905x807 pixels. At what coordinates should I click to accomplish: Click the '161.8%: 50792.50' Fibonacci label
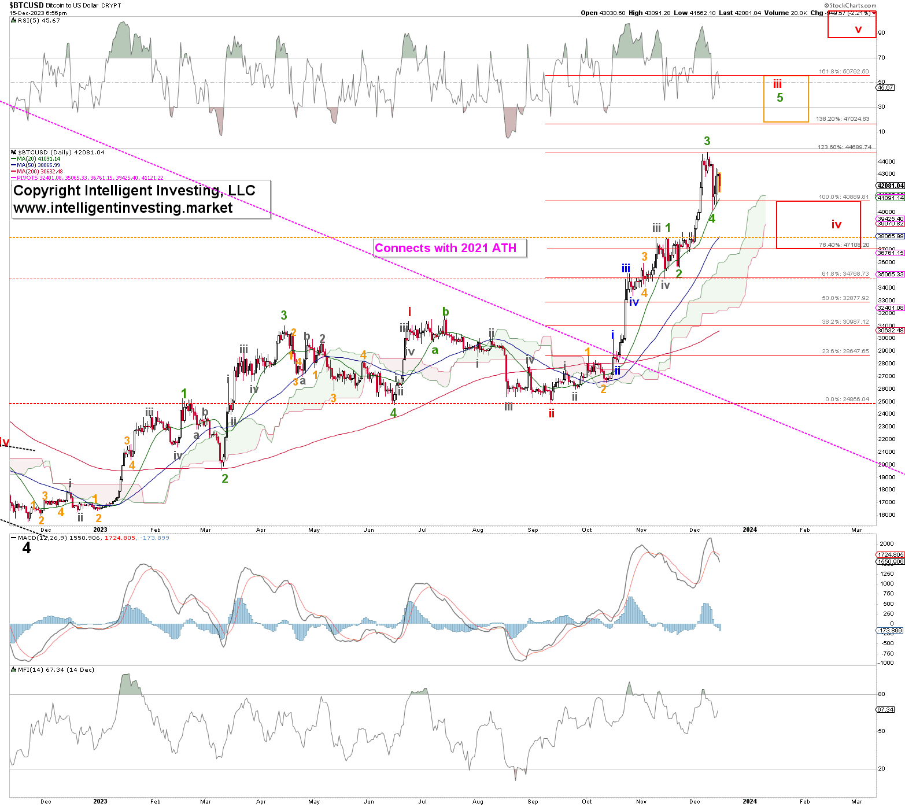844,72
